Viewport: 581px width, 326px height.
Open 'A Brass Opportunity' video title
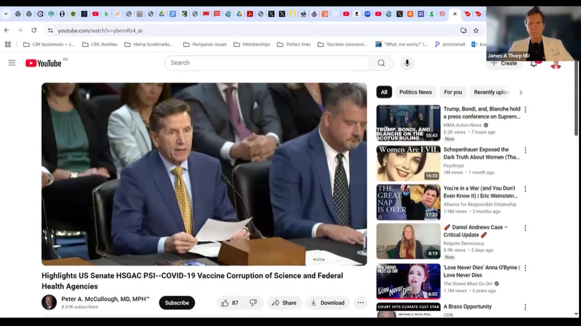tap(468, 307)
